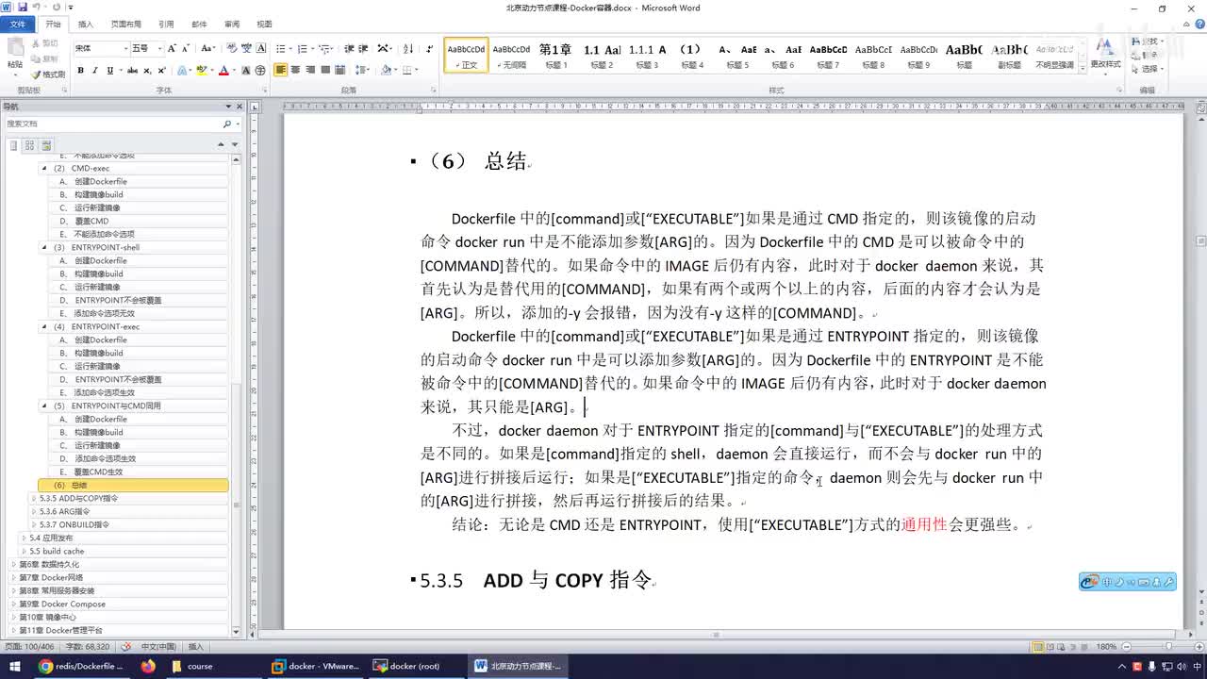Viewport: 1207px width, 679px height.
Task: Select 5.5 build cache in navigation pane
Action: click(57, 551)
